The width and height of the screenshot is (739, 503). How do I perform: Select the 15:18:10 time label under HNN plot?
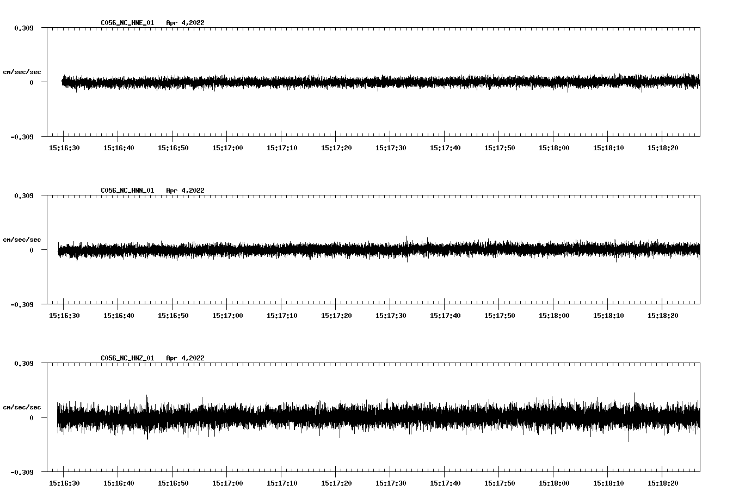[608, 316]
